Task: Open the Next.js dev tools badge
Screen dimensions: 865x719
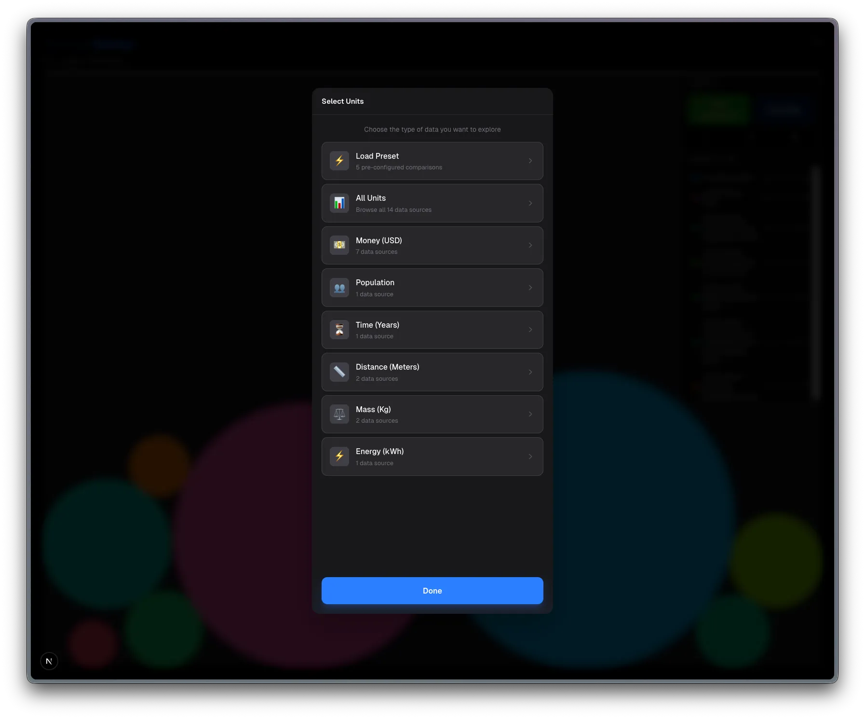Action: [x=49, y=661]
